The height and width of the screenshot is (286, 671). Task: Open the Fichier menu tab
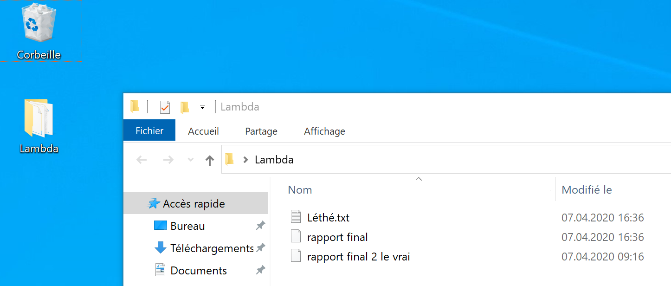(x=149, y=131)
